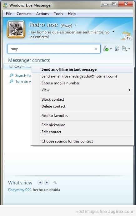Viewport: 136px width, 216px height.
Task: Click the What's new settings wrench
Action: (x=55, y=183)
